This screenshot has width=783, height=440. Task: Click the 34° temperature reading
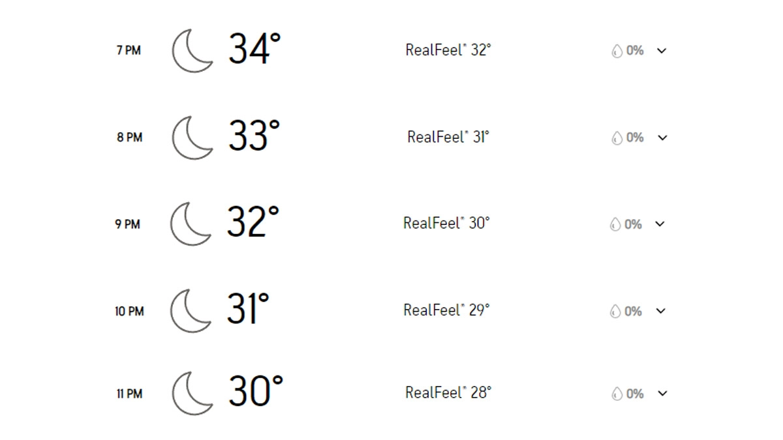pyautogui.click(x=254, y=49)
